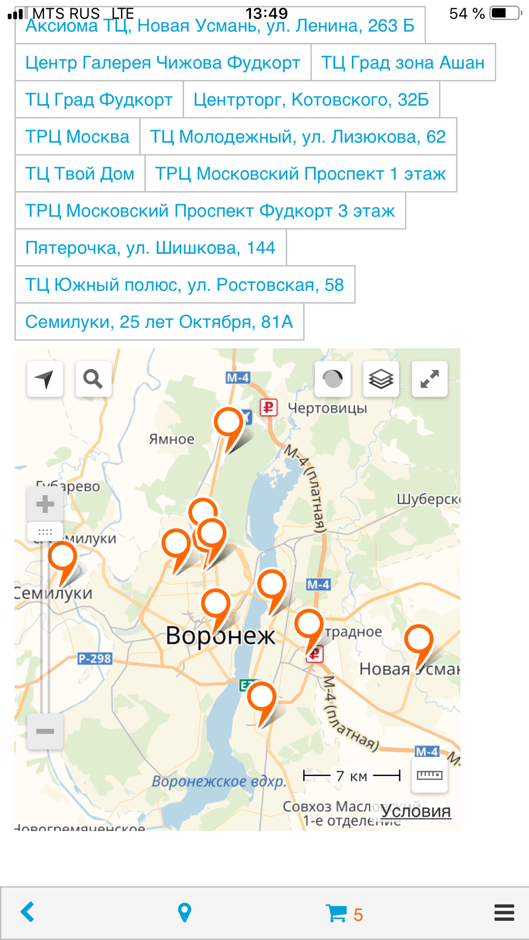
Task: Tap the М-4 road sign at map top
Action: coord(238,378)
